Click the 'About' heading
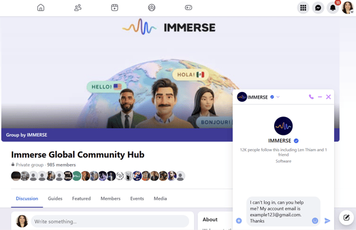Screen dimensions: 356x230 pyautogui.click(x=210, y=219)
